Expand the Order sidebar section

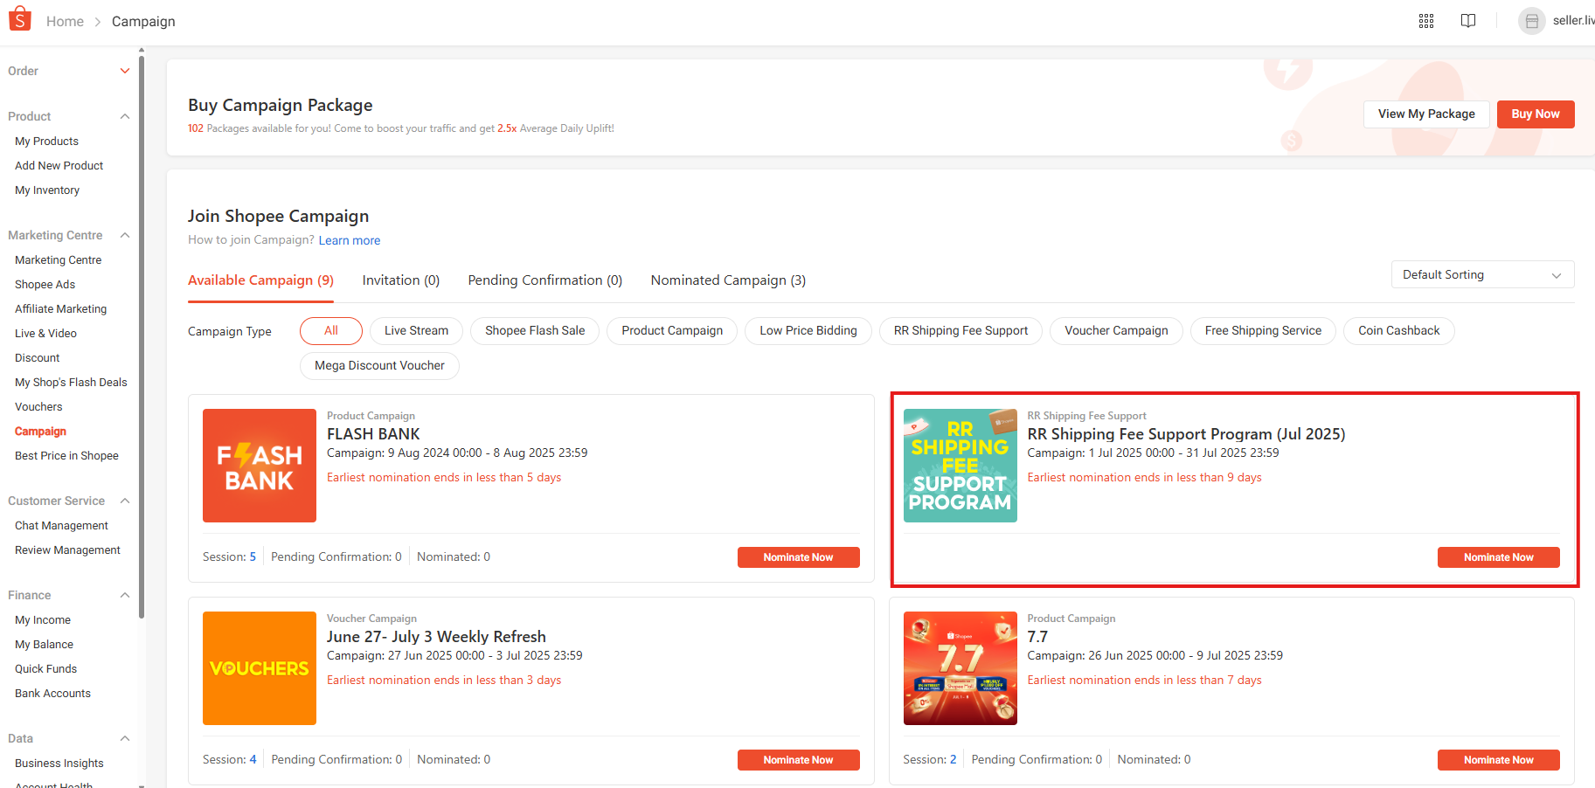coord(125,71)
